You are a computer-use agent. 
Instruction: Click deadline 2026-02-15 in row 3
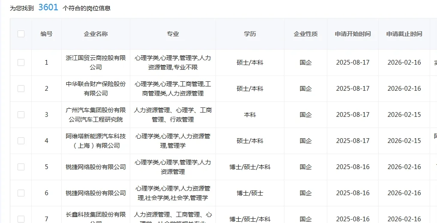[404, 115]
